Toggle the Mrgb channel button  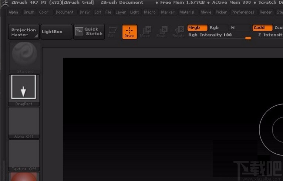tap(197, 28)
